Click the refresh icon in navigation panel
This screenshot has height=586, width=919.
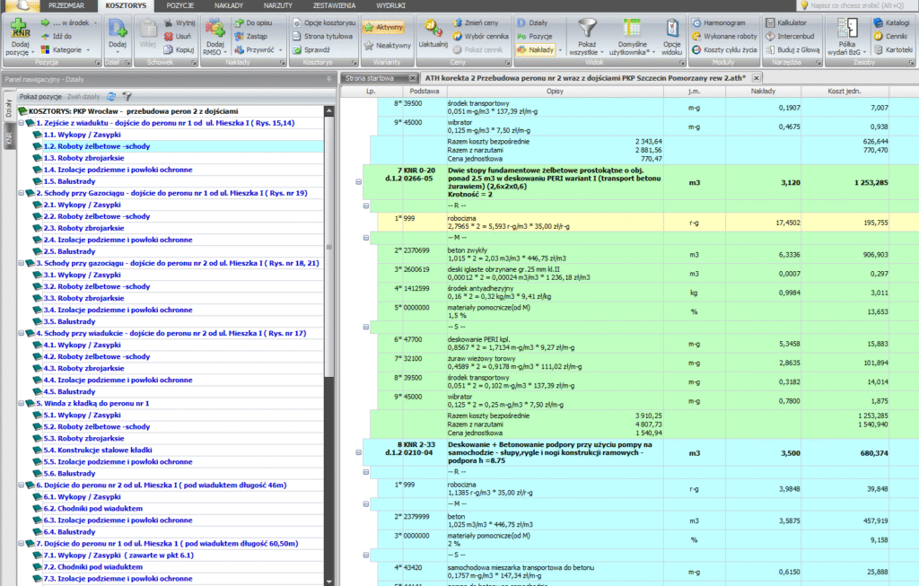pyautogui.click(x=111, y=95)
